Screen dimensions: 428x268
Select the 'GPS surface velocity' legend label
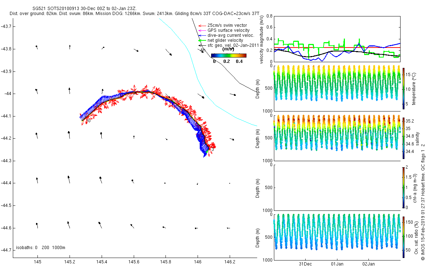click(x=228, y=30)
